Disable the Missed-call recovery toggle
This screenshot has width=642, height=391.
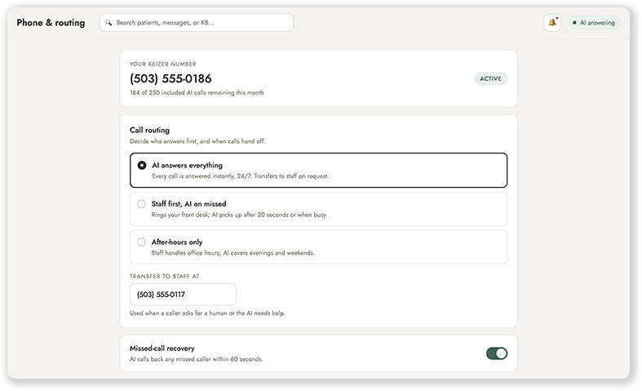point(496,353)
